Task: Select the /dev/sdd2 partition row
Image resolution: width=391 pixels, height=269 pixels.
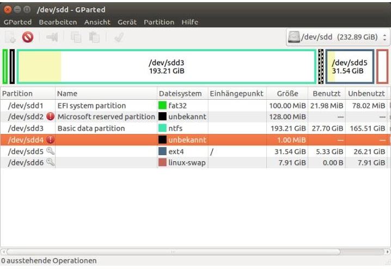Action: (195, 117)
